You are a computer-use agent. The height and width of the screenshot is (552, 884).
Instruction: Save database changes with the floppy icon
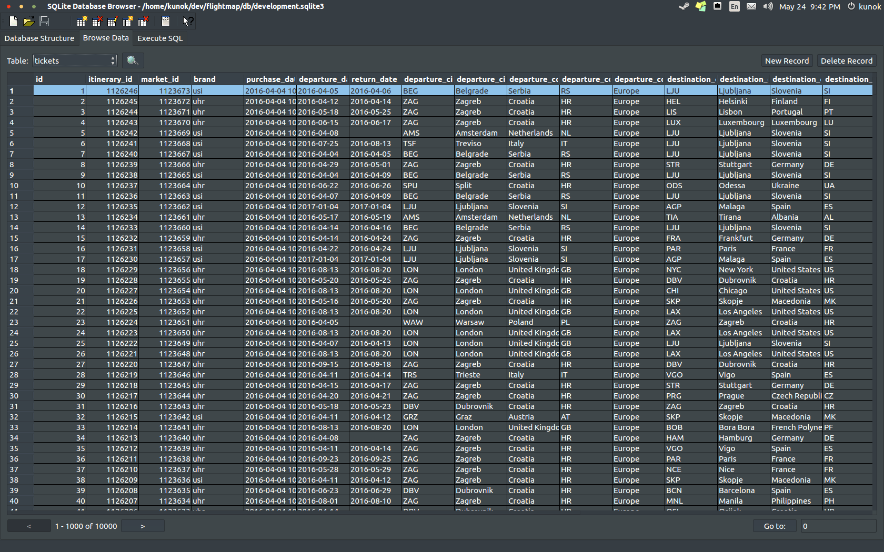pyautogui.click(x=44, y=21)
